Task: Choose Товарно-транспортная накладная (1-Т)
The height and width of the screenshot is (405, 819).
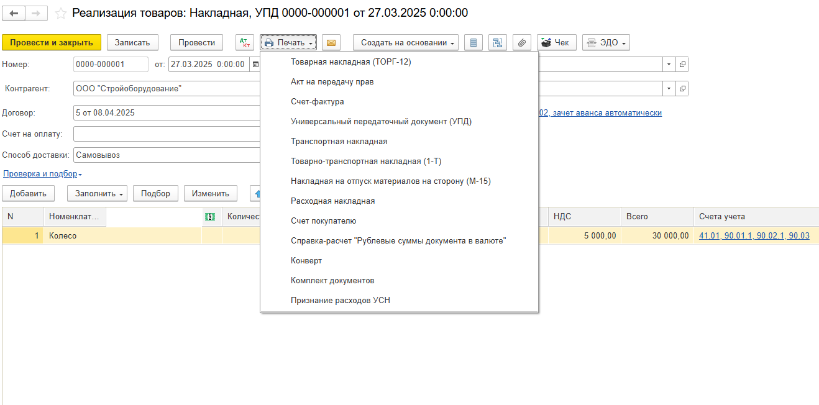Action: coord(399,161)
